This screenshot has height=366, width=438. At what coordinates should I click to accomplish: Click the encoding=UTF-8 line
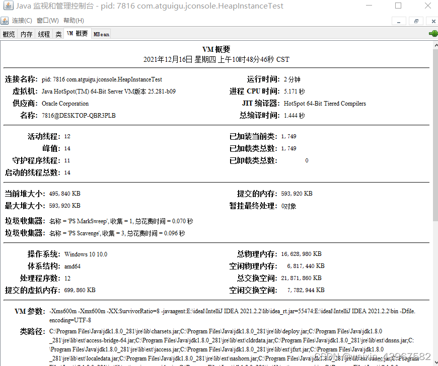click(x=70, y=320)
